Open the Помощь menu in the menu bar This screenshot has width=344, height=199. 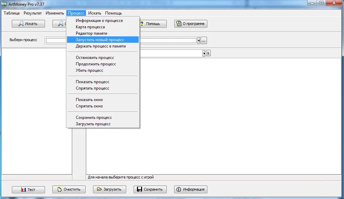tap(113, 13)
